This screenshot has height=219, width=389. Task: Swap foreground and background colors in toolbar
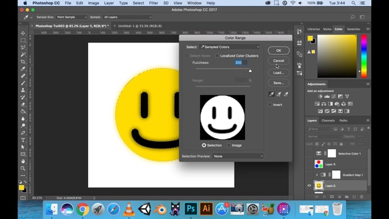25,182
